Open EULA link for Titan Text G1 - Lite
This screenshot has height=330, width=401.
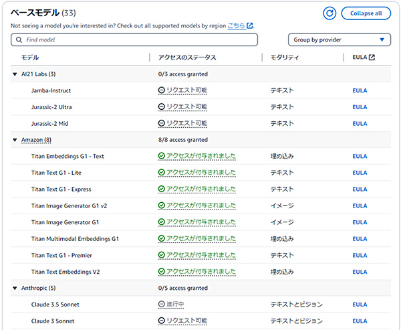[x=360, y=173]
